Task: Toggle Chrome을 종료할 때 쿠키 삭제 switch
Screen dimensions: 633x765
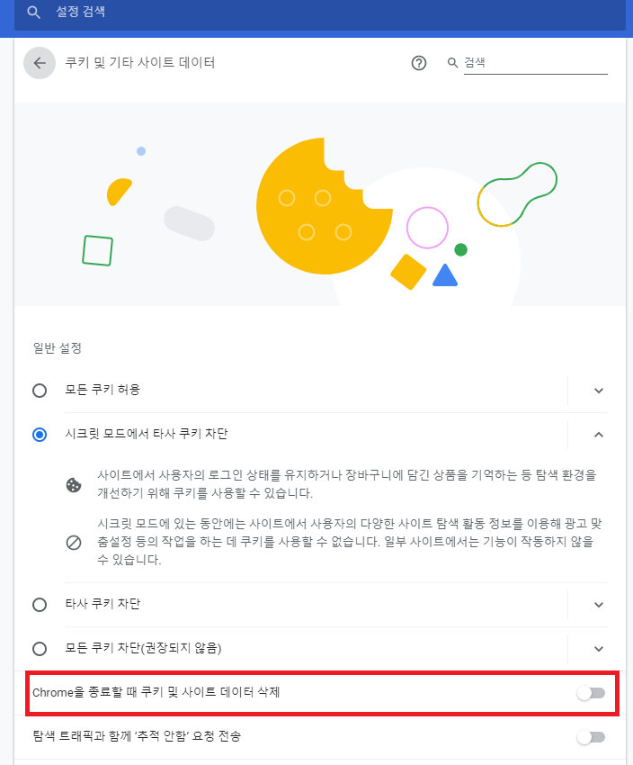Action: click(x=591, y=693)
